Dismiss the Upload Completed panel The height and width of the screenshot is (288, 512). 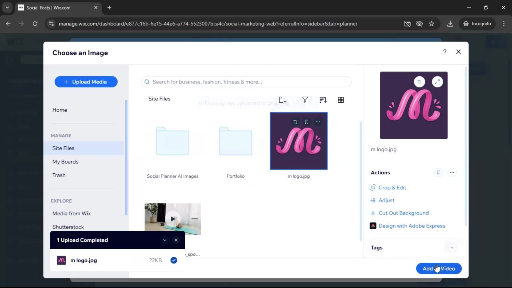pos(176,240)
